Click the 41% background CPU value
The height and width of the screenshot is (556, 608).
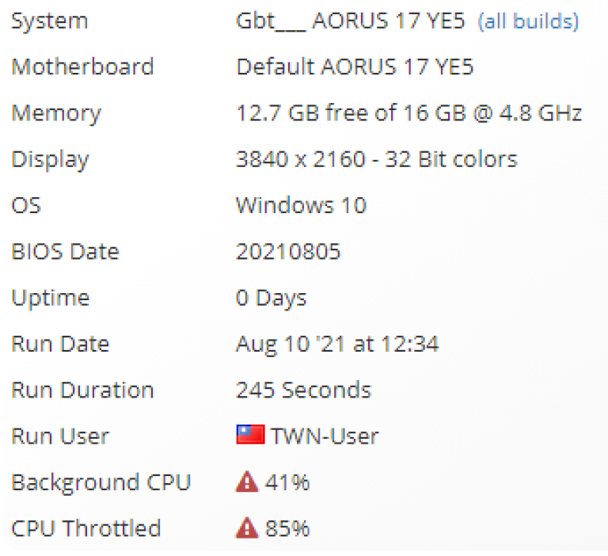287,482
